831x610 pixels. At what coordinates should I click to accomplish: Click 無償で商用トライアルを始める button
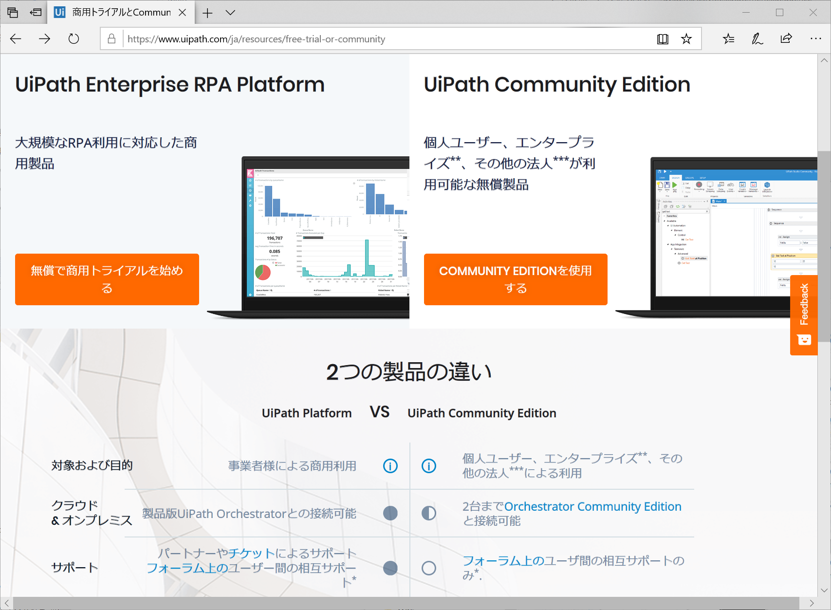(107, 279)
